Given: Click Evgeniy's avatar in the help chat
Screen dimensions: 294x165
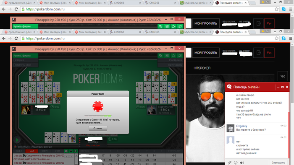Looking at the screenshot, I should click(231, 128).
